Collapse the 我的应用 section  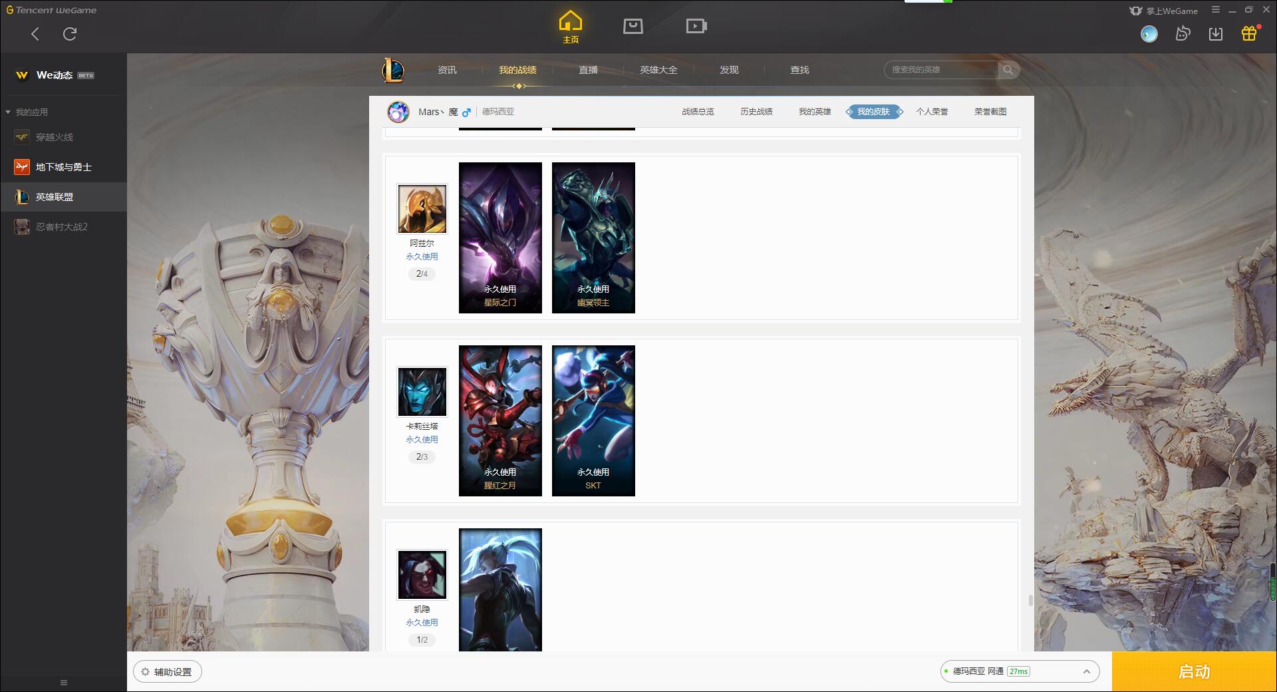[x=8, y=112]
